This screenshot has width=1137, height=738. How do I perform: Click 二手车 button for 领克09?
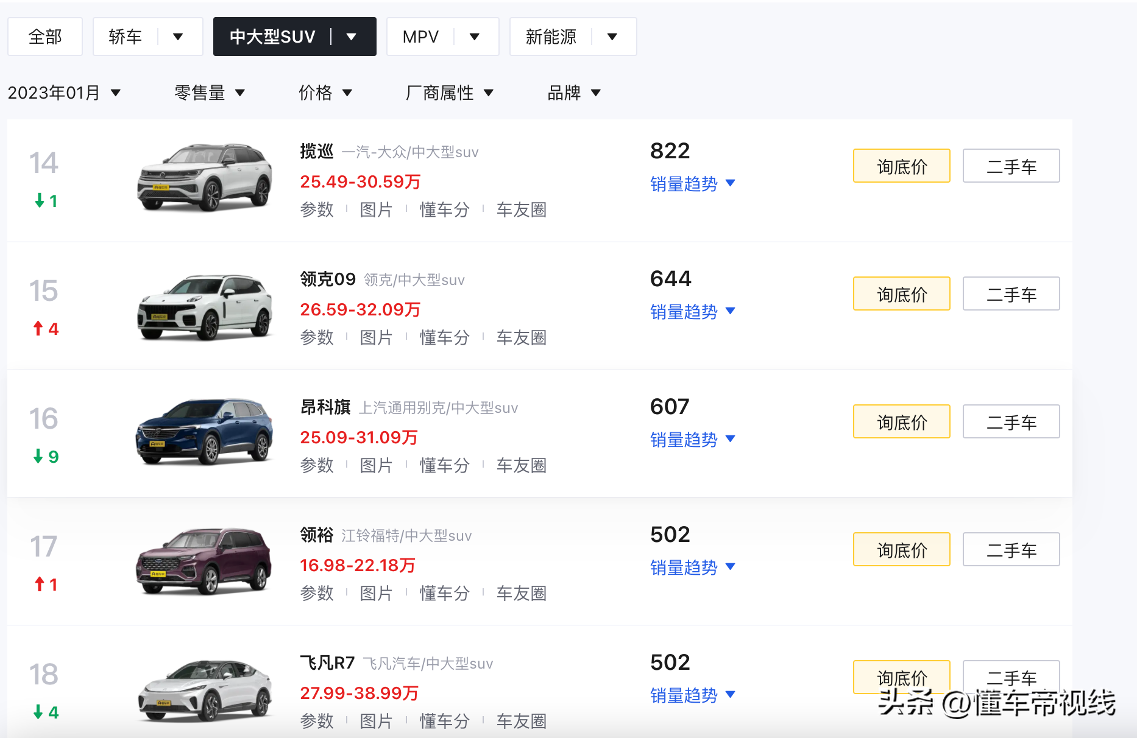[x=1011, y=293]
